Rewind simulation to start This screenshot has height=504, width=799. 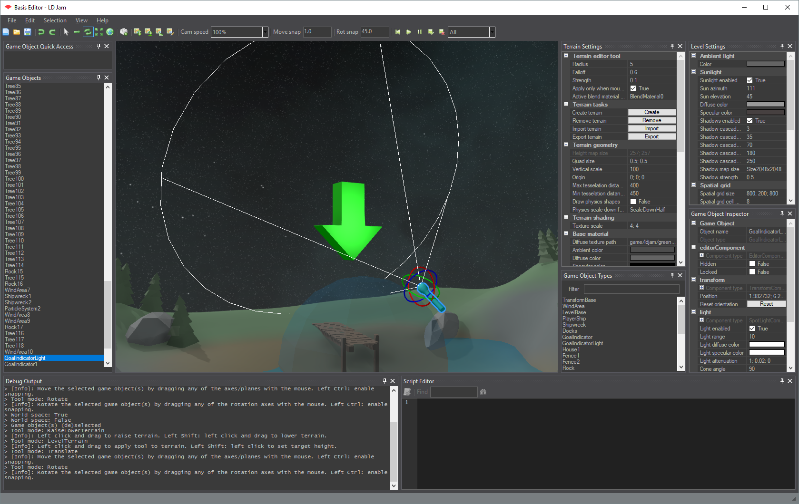398,32
